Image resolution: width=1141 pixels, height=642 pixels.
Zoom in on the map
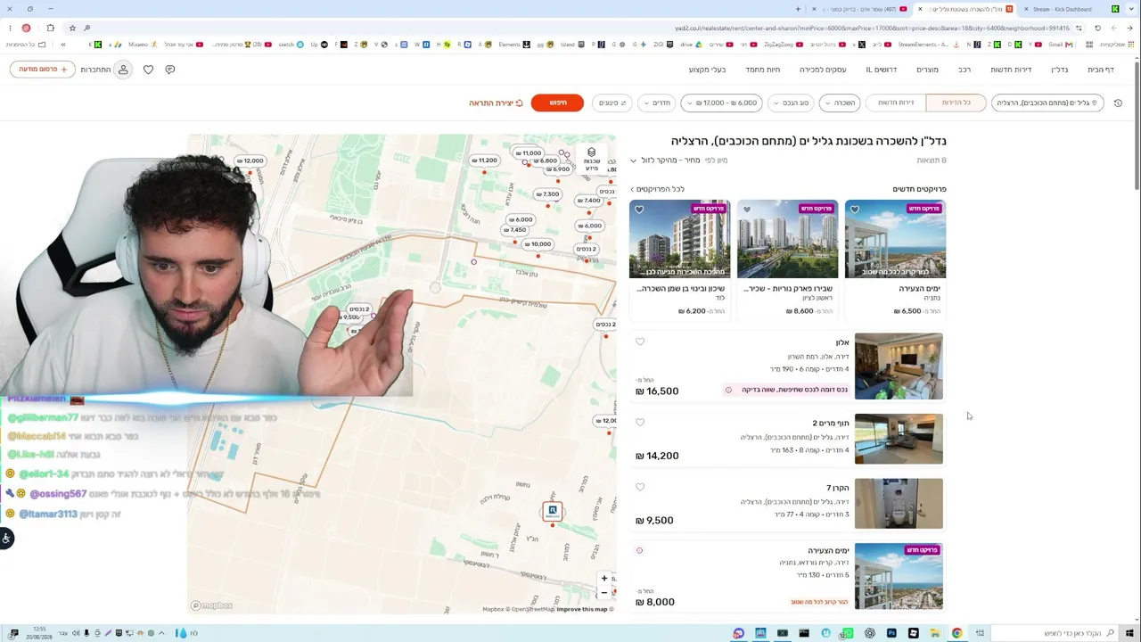(604, 579)
